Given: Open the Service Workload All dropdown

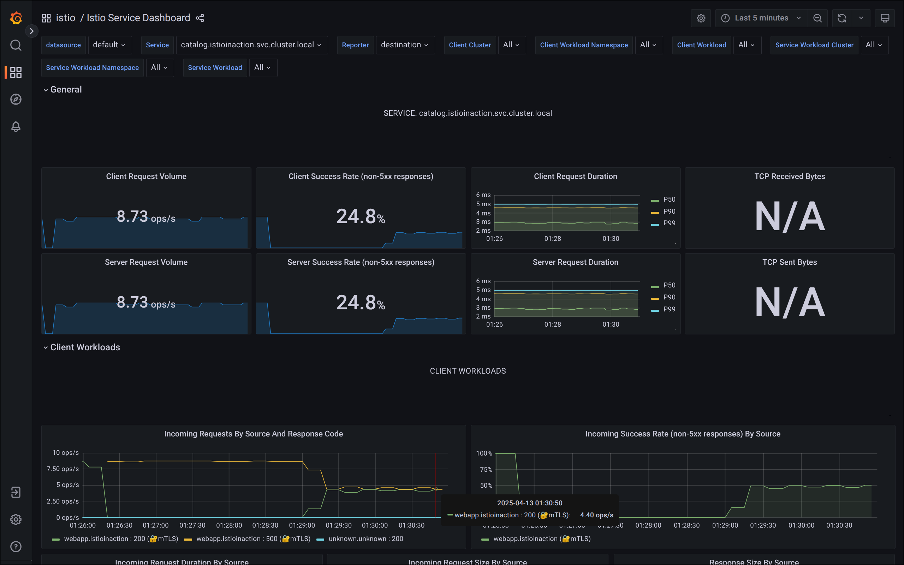Looking at the screenshot, I should click(263, 68).
